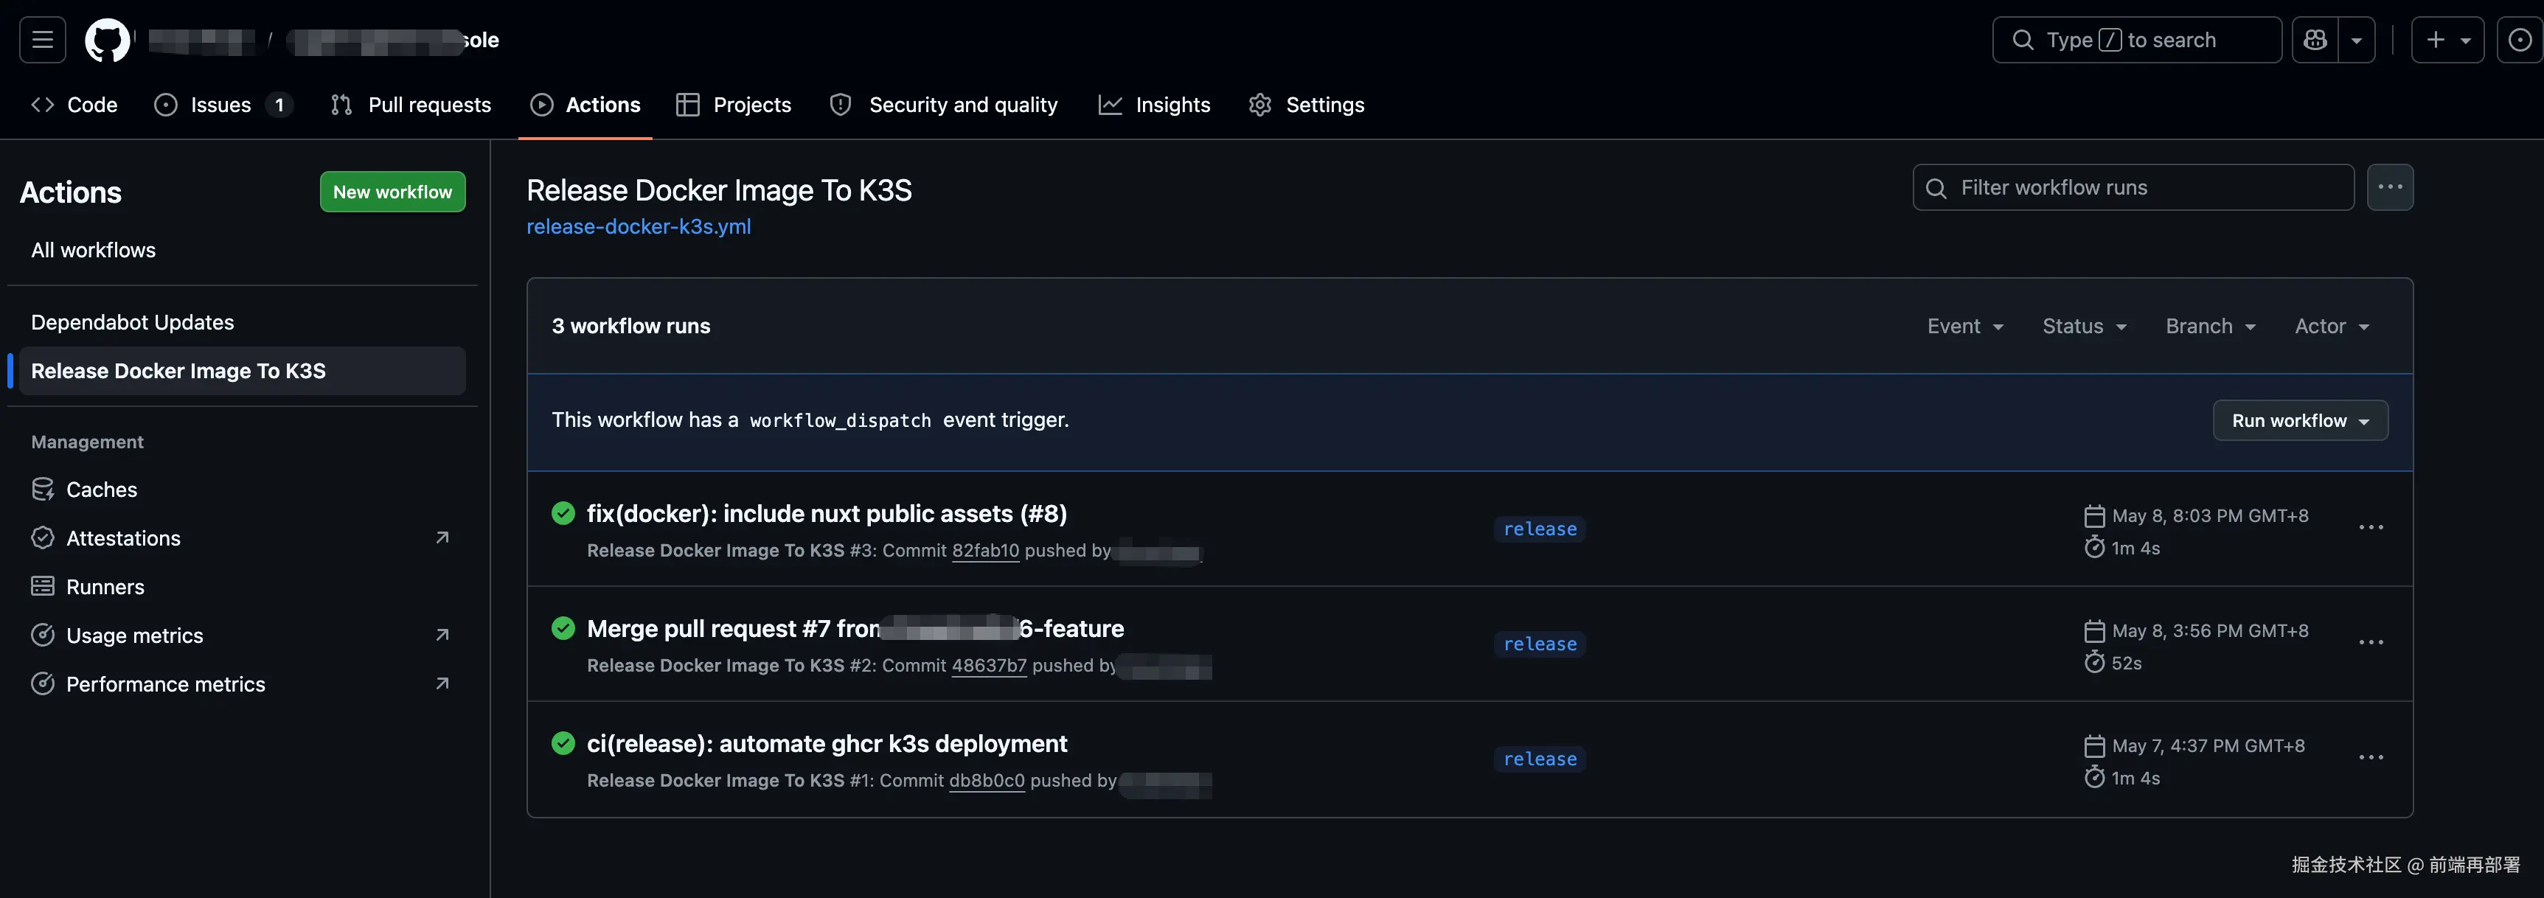2544x898 pixels.
Task: Click the '3 workflow runs' heading
Action: [x=630, y=326]
